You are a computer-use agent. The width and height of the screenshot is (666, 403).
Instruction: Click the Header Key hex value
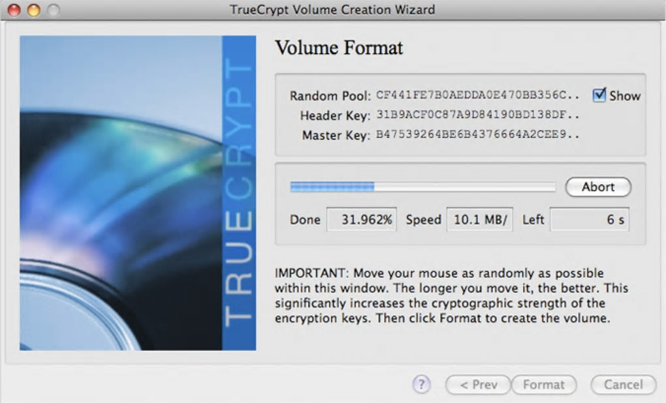pos(477,115)
